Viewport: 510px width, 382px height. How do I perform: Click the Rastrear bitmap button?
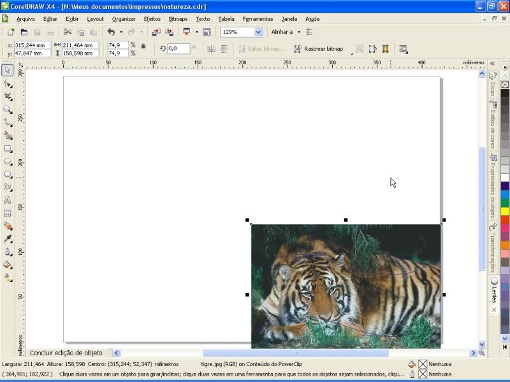[x=318, y=49]
